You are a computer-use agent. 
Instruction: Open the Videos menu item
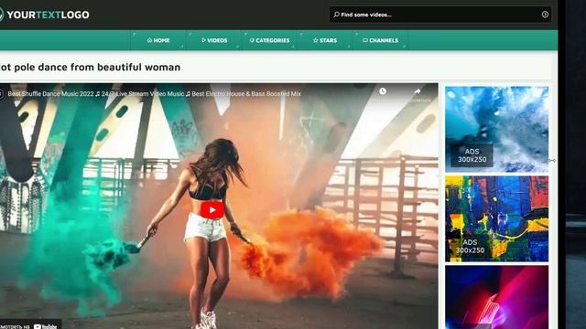click(214, 40)
